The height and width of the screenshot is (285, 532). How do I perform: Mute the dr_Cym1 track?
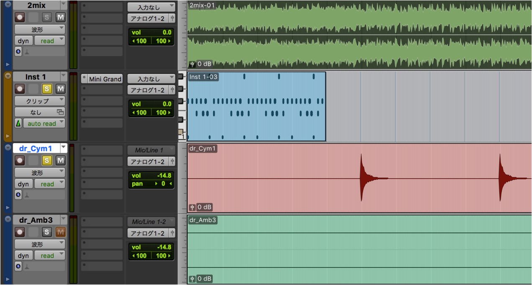click(61, 161)
